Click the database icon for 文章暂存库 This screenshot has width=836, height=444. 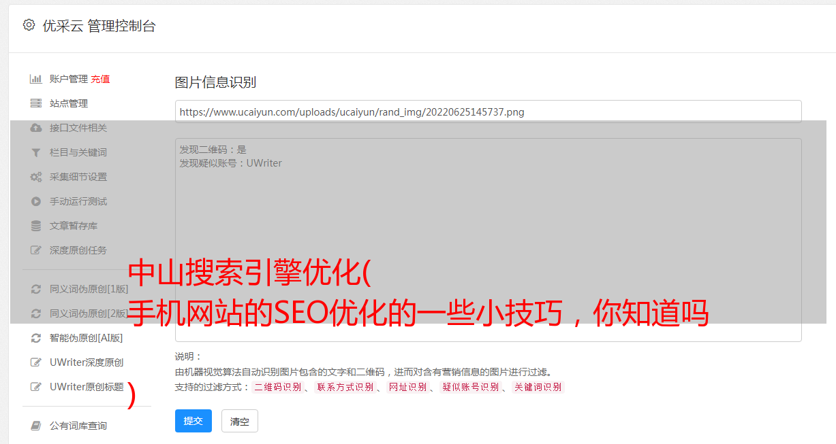(36, 226)
